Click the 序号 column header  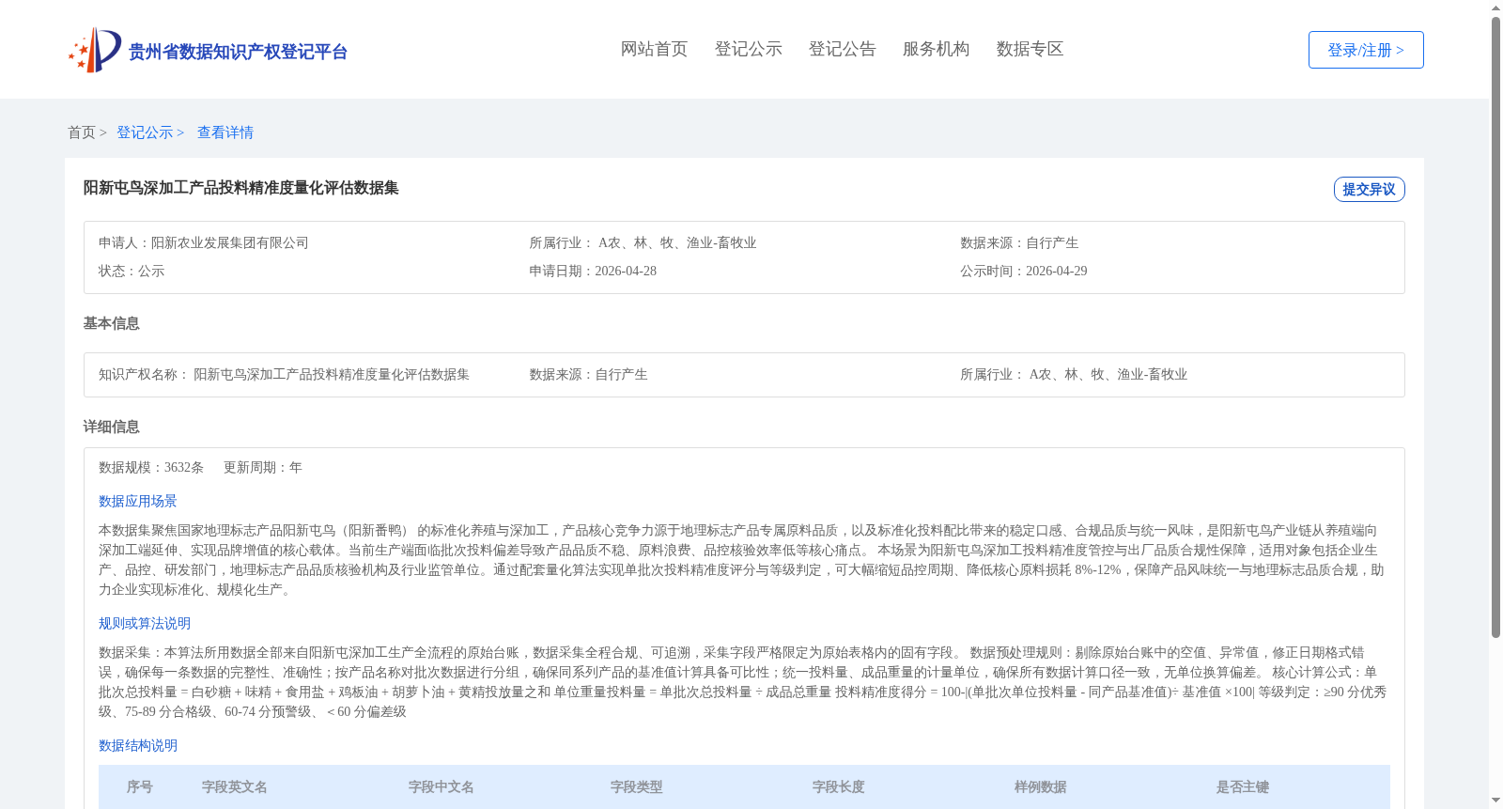[140, 786]
